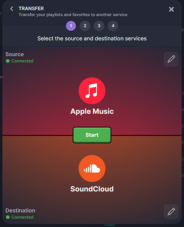Edit the destination service with the pencil icon
The image size is (184, 227).
(x=171, y=211)
